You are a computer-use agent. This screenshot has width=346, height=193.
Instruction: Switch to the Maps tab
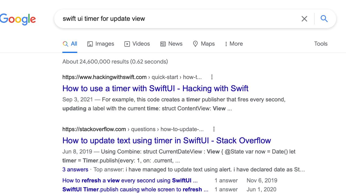pyautogui.click(x=204, y=44)
